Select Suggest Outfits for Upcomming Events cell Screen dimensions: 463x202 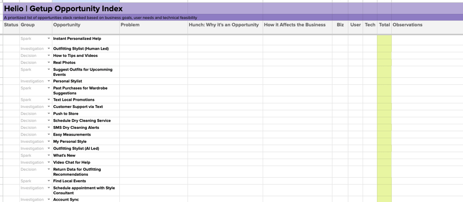click(x=86, y=72)
